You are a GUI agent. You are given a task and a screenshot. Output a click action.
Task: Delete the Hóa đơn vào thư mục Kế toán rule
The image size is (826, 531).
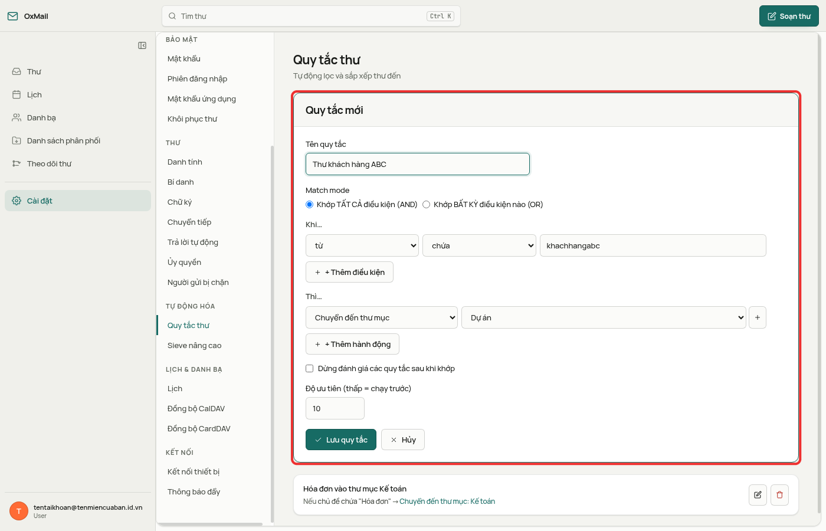779,495
